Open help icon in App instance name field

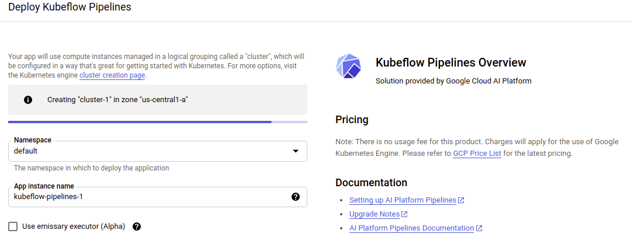coord(296,197)
